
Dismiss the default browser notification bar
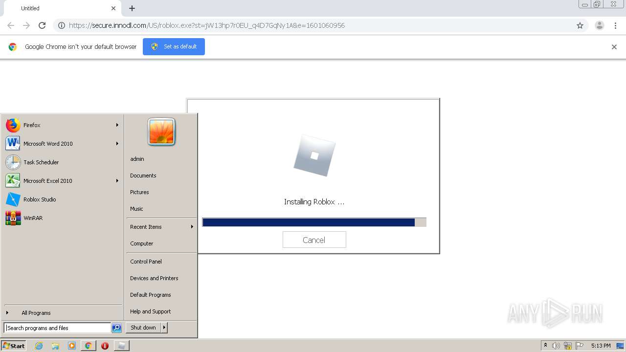click(614, 47)
